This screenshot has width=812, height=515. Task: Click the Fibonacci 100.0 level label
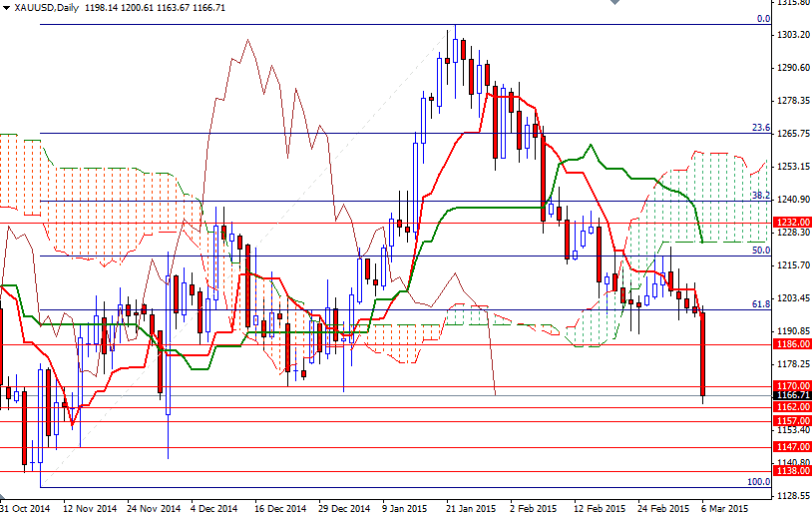(x=758, y=481)
